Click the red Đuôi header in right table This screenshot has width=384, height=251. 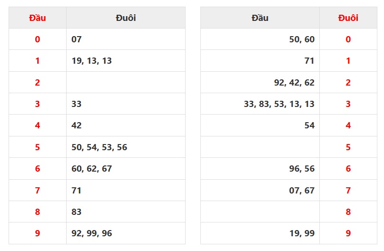[x=348, y=18]
